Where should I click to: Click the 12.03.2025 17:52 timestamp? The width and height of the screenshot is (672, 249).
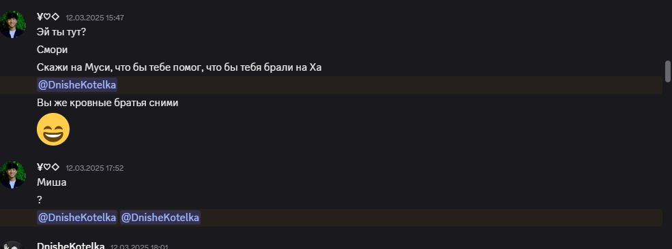[x=95, y=168]
